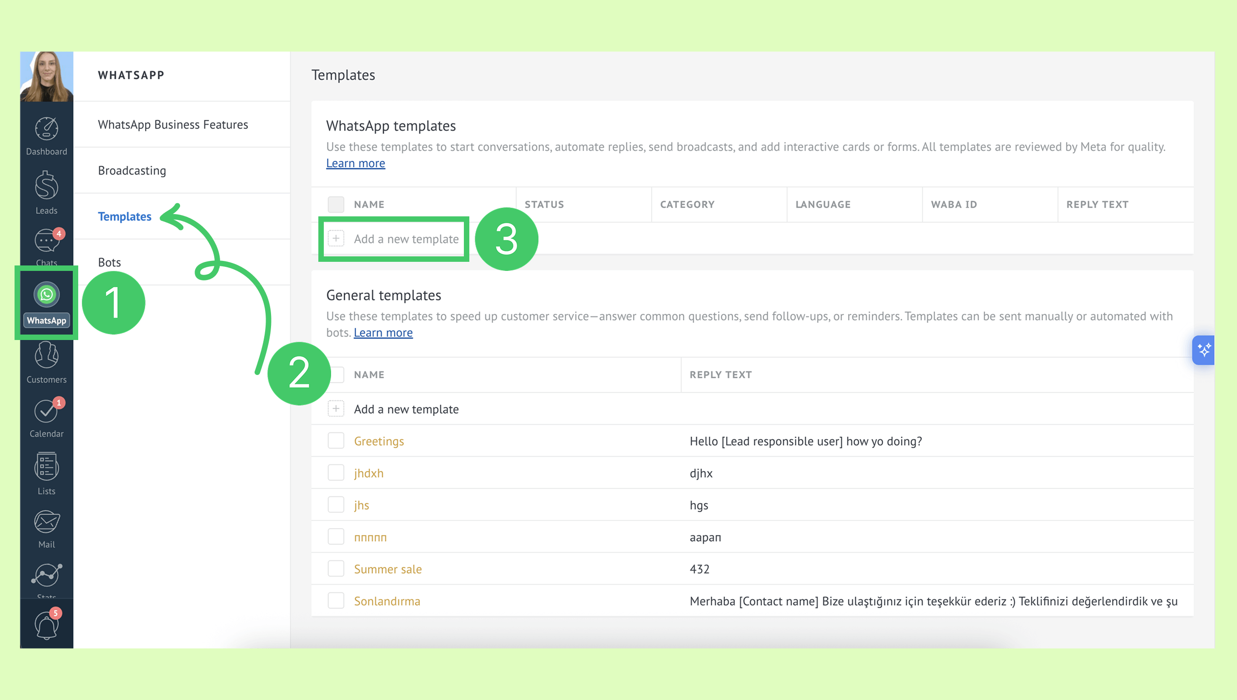Check the Greetings template checkbox
Image resolution: width=1237 pixels, height=700 pixels.
[x=336, y=441]
